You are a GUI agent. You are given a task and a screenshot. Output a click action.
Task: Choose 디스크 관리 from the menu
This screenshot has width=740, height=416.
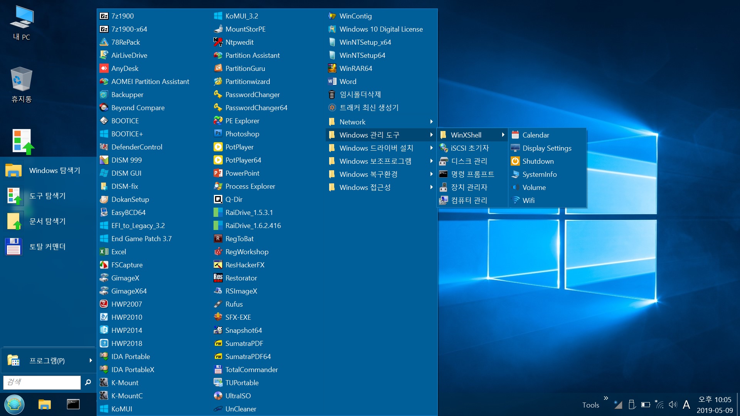[472, 161]
